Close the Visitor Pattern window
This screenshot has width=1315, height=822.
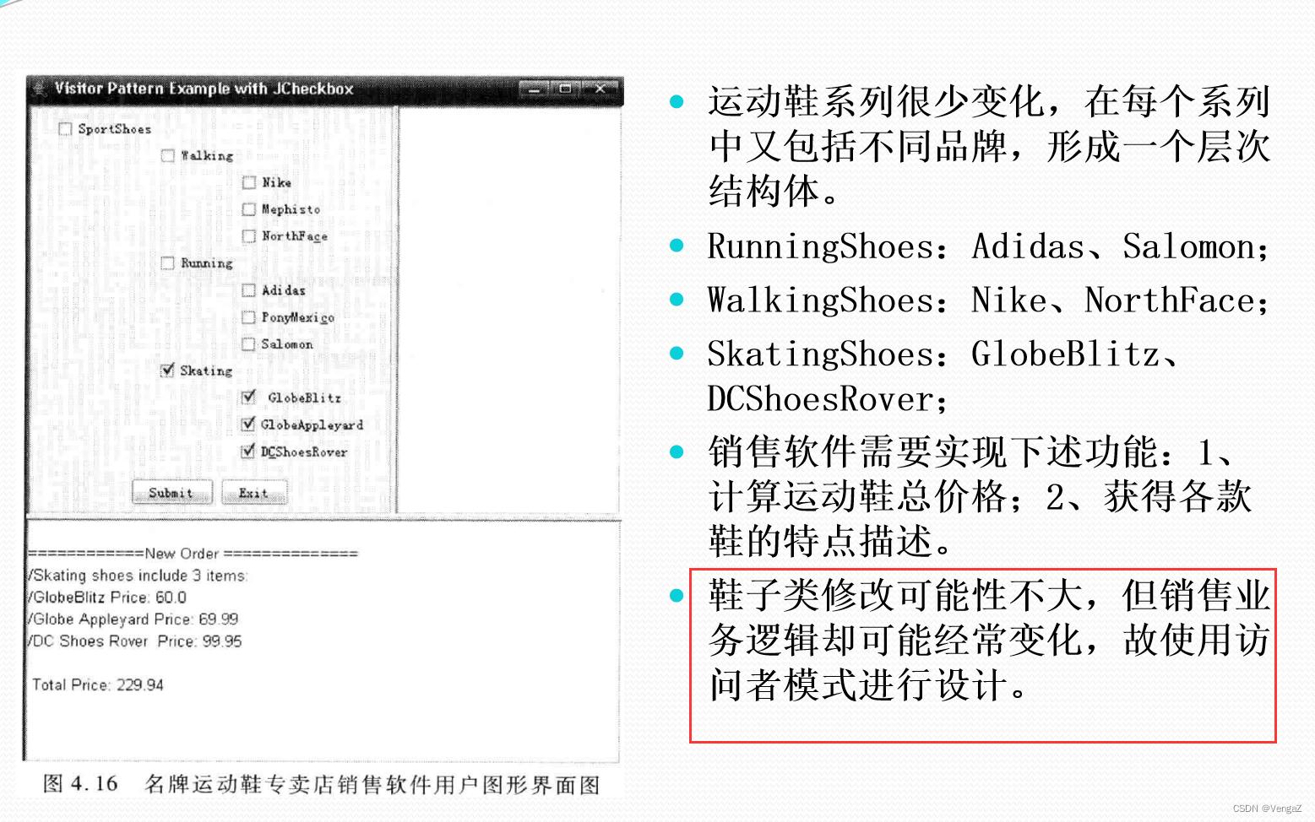600,89
